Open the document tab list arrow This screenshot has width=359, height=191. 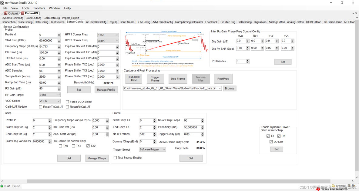click(353, 13)
